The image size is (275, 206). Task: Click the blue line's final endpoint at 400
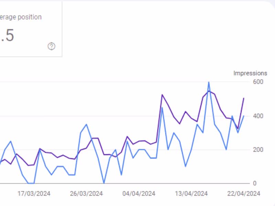244,116
